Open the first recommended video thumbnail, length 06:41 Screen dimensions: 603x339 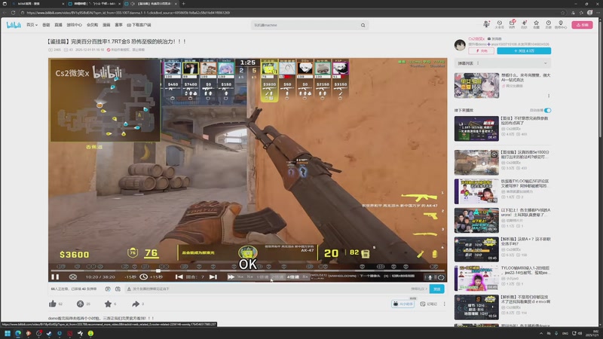coord(476,128)
